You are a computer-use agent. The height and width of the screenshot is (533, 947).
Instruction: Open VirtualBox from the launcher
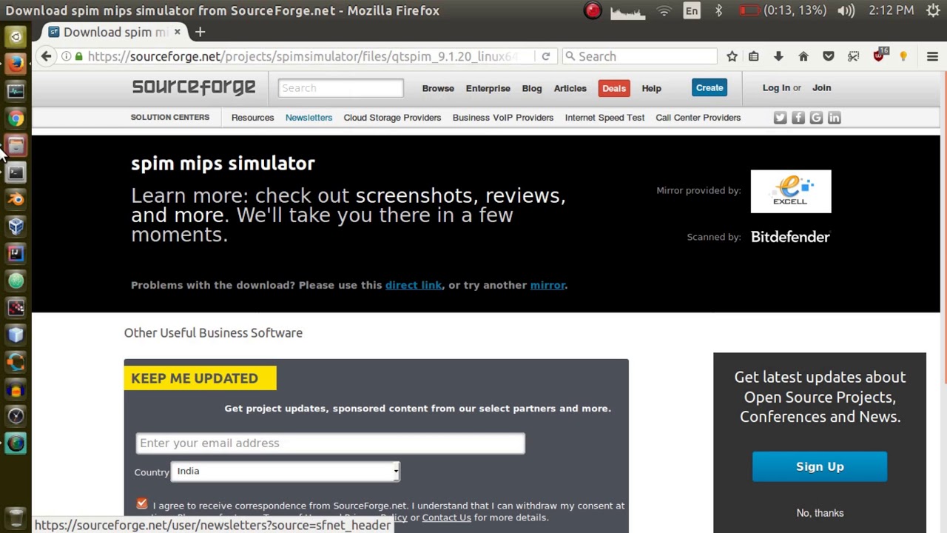(16, 227)
